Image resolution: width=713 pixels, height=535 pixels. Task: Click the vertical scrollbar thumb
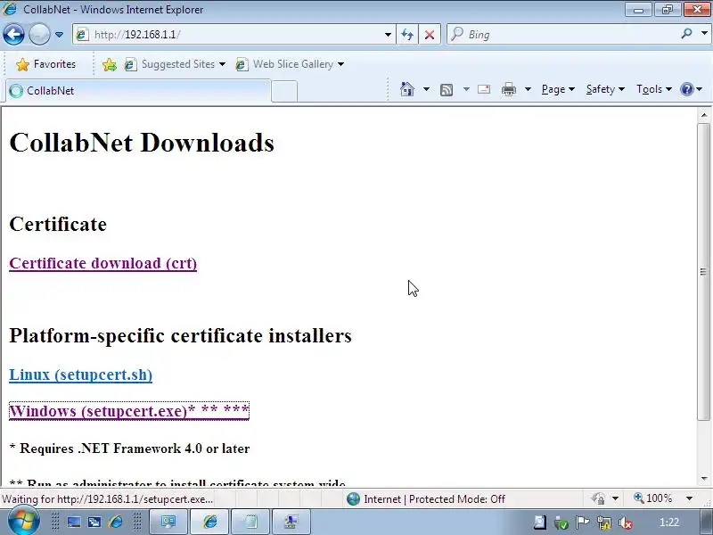click(x=704, y=272)
